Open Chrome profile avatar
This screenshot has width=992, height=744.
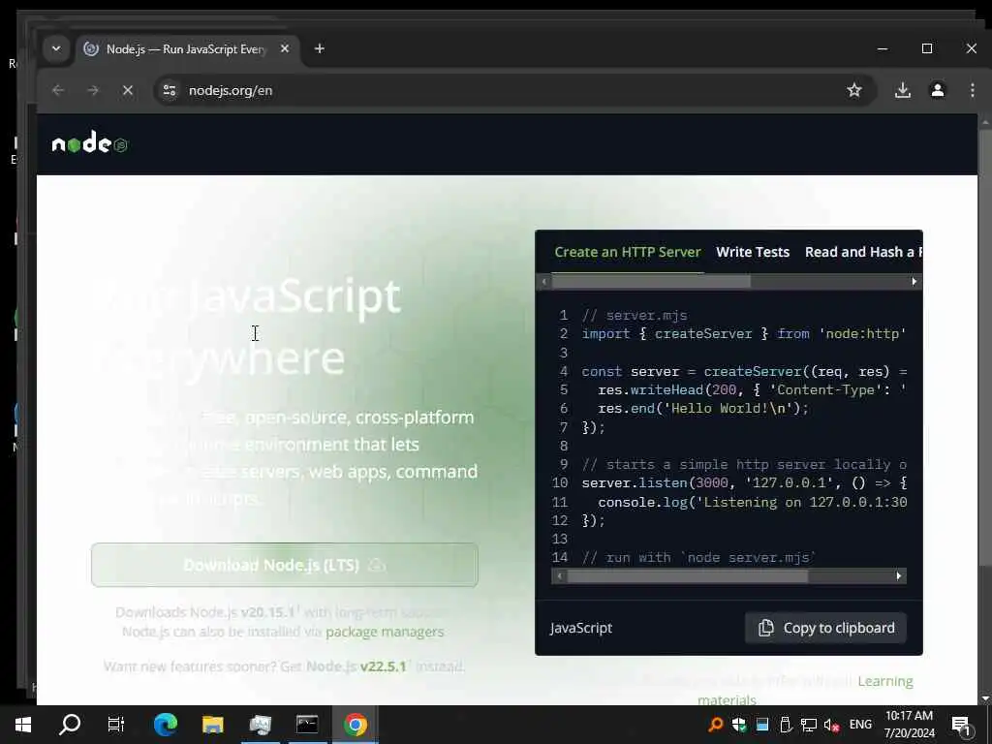[x=938, y=90]
